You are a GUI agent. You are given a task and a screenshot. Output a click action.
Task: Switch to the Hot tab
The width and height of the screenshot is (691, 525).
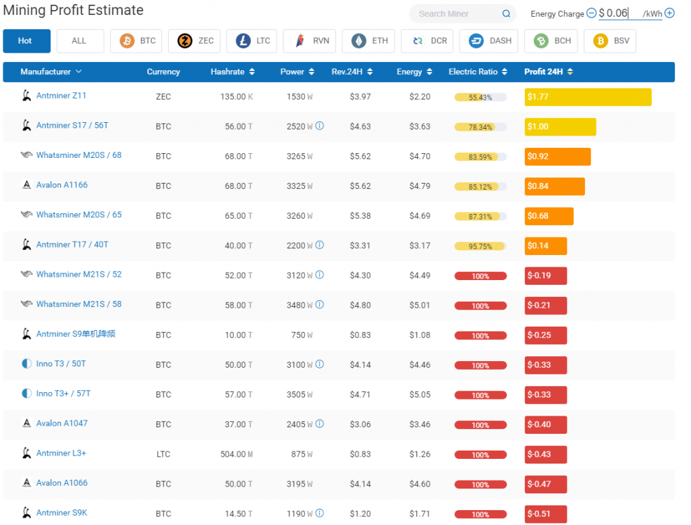click(x=26, y=41)
